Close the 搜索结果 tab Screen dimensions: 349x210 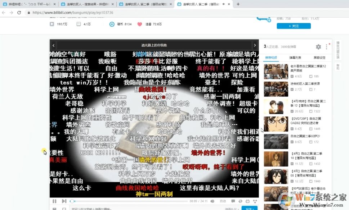[x=113, y=4]
